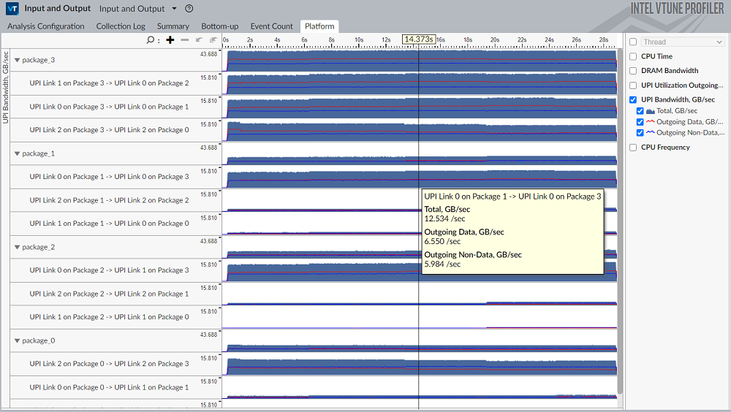Zoom out with the minus icon
Image resolution: width=731 pixels, height=412 pixels.
[185, 39]
